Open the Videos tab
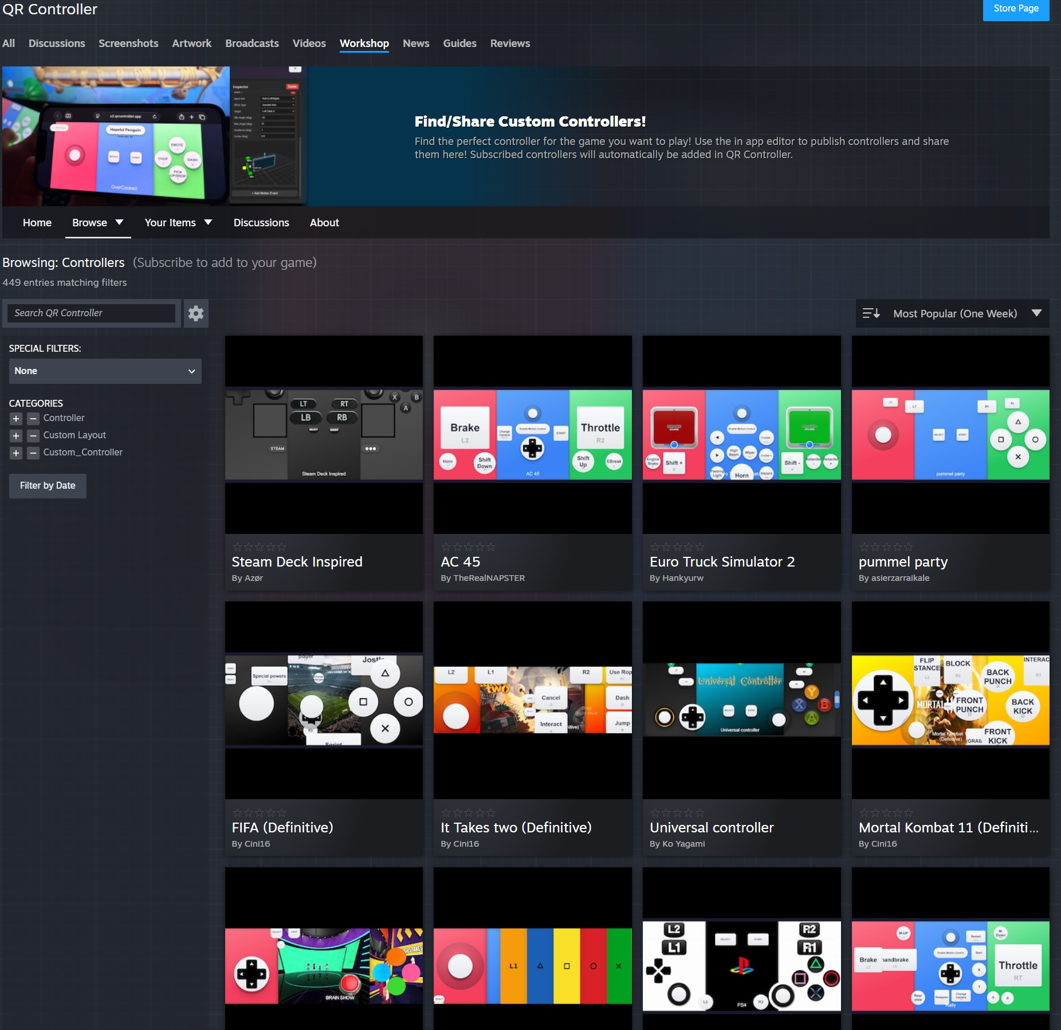 tap(309, 44)
